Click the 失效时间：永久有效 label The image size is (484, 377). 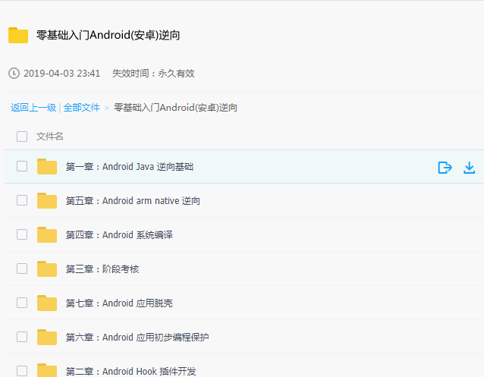[x=153, y=73]
